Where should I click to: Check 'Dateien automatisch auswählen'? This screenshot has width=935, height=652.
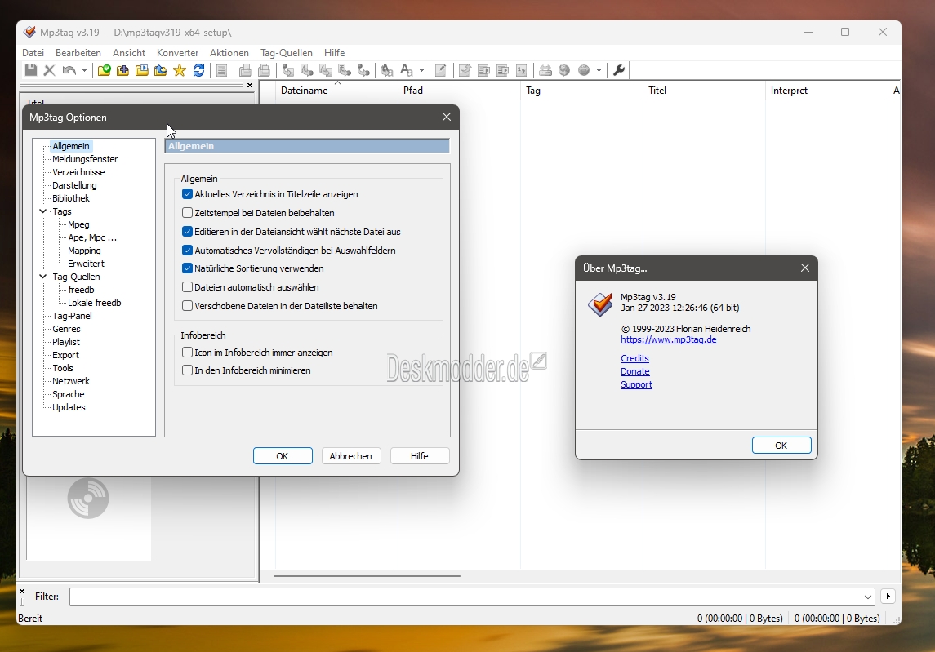187,287
